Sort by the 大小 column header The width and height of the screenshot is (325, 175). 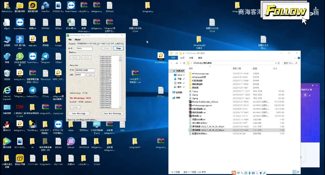[275, 68]
